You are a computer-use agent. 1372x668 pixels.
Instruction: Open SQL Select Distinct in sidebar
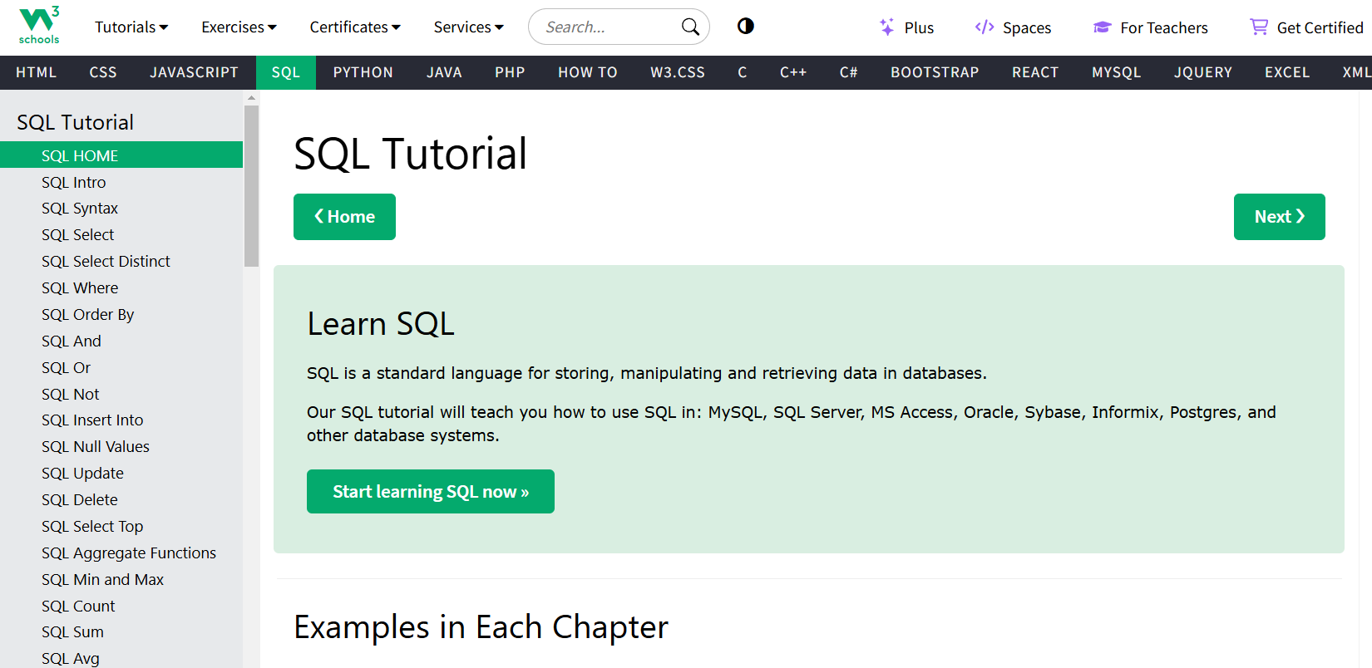[106, 262]
